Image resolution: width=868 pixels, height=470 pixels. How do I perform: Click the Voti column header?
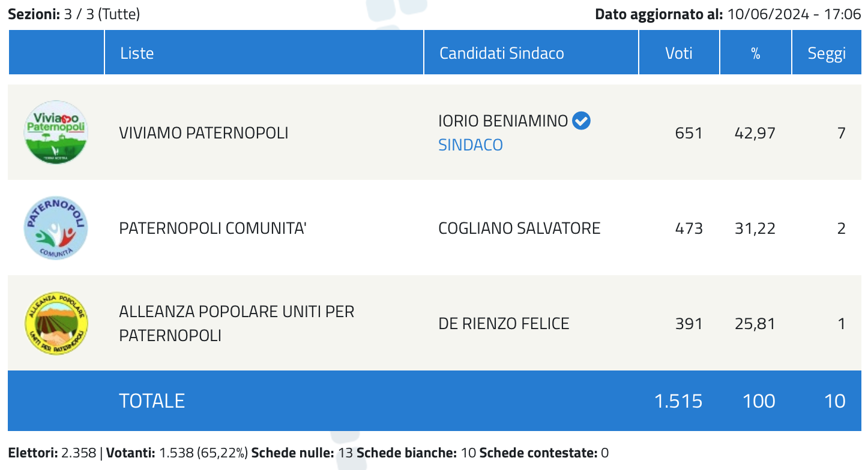679,53
